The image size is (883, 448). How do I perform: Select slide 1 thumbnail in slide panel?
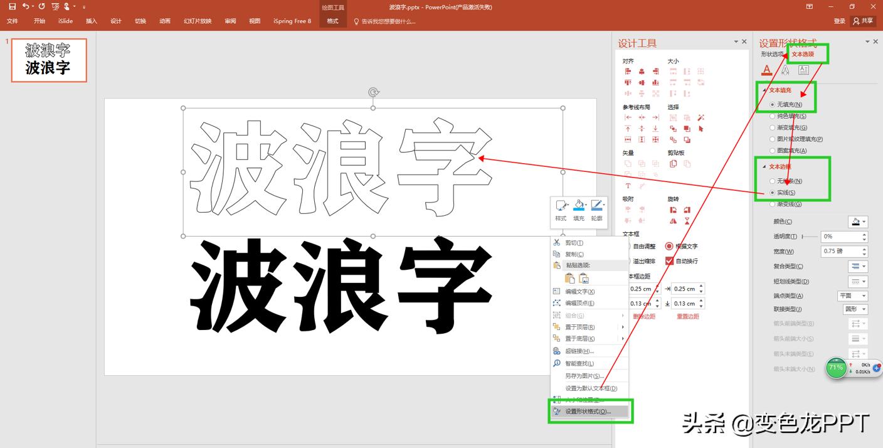pyautogui.click(x=50, y=60)
